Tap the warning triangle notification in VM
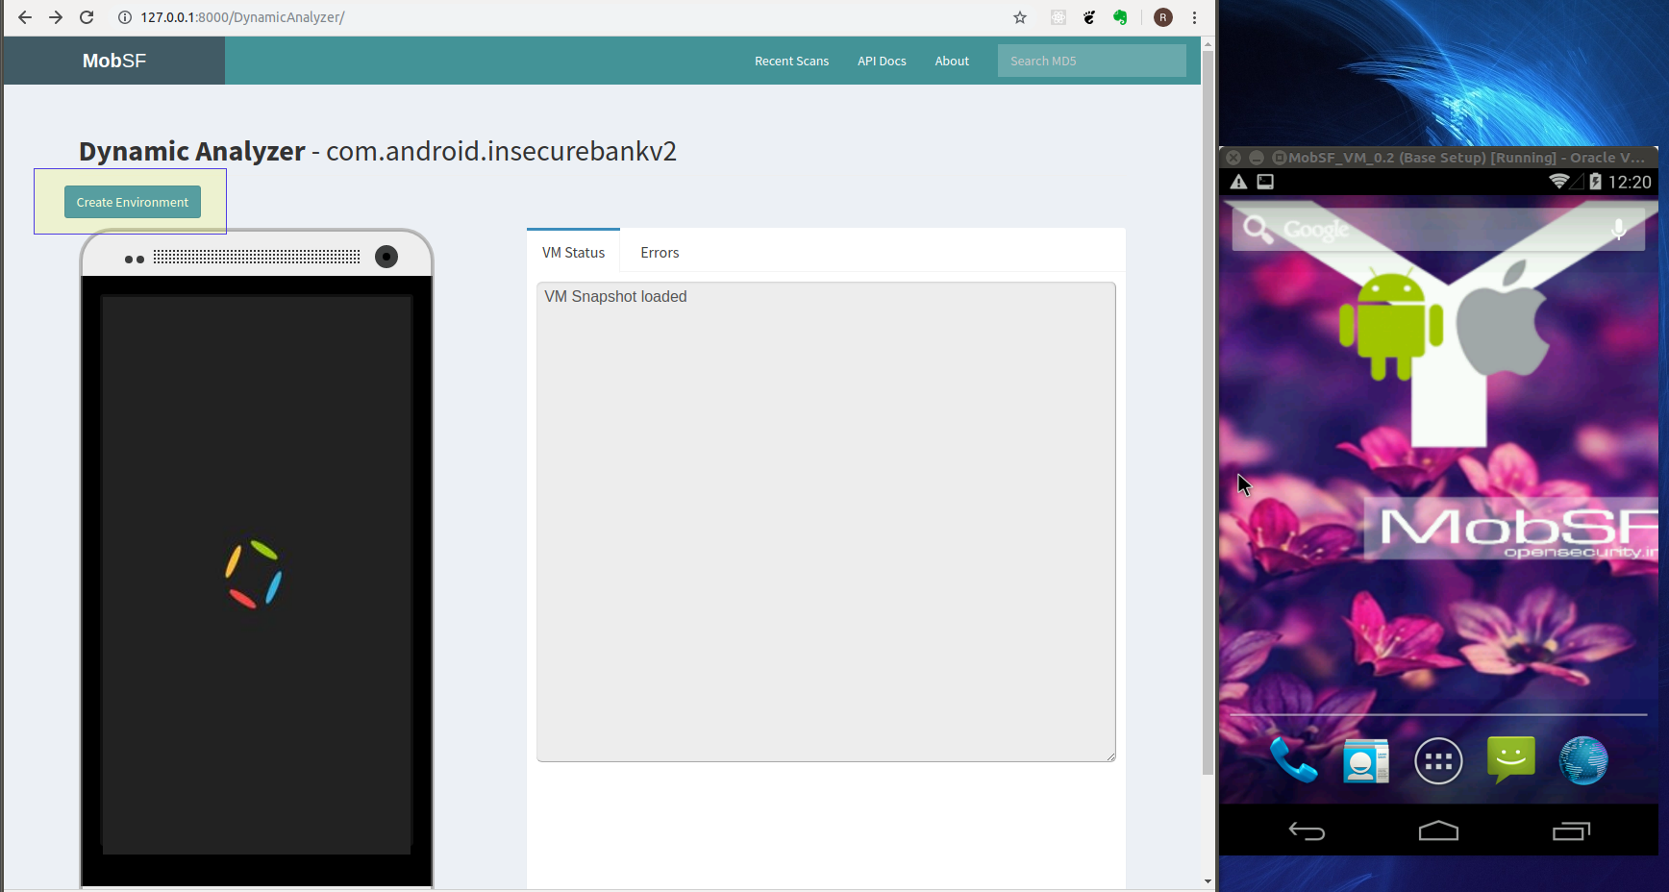 coord(1239,182)
